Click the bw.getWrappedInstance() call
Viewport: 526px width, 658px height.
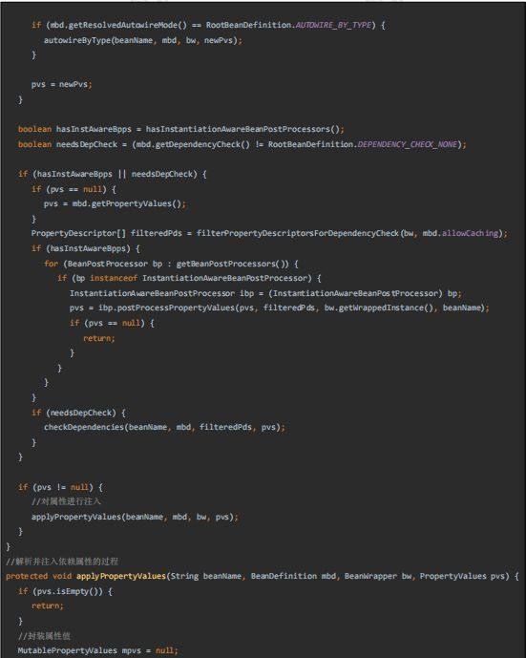click(x=379, y=308)
